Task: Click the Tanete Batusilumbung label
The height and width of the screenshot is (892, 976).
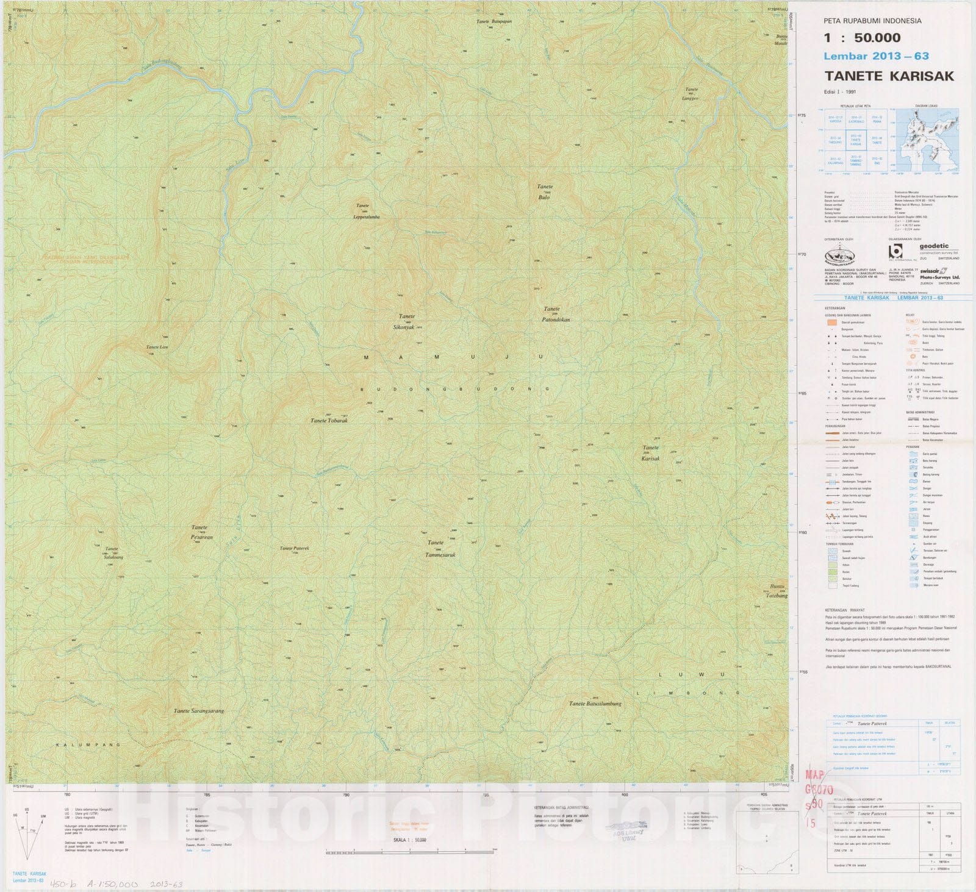Action: pyautogui.click(x=595, y=703)
